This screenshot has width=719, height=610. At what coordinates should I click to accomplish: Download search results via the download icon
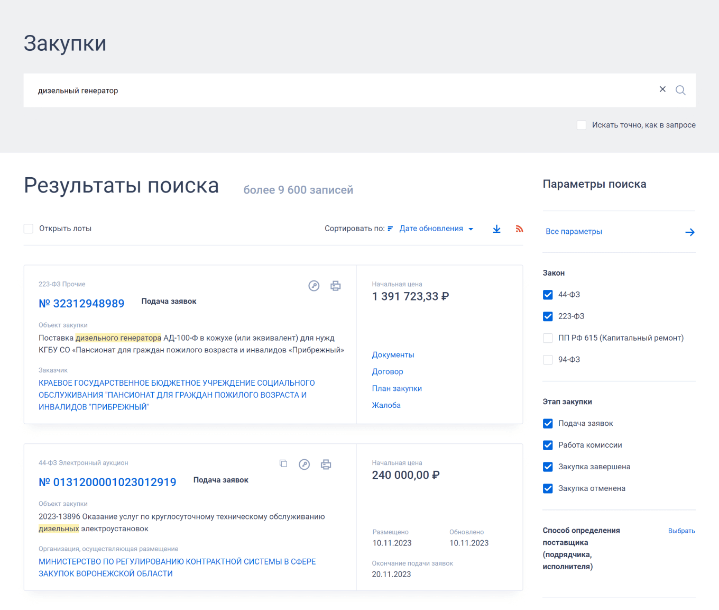click(496, 229)
